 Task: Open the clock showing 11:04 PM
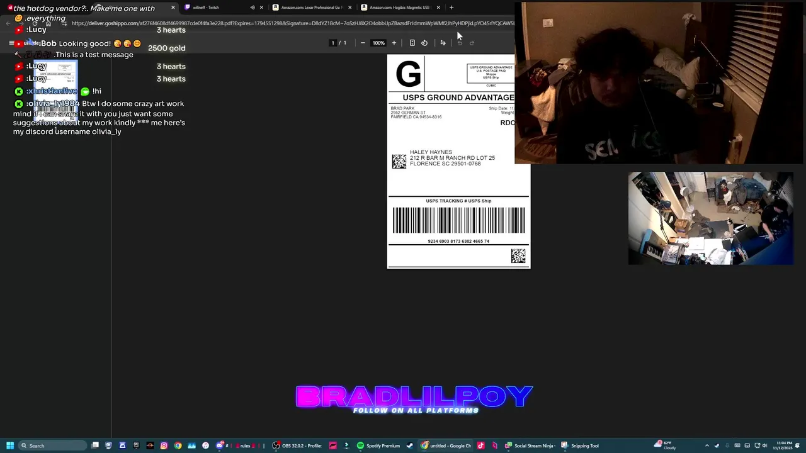click(x=783, y=445)
